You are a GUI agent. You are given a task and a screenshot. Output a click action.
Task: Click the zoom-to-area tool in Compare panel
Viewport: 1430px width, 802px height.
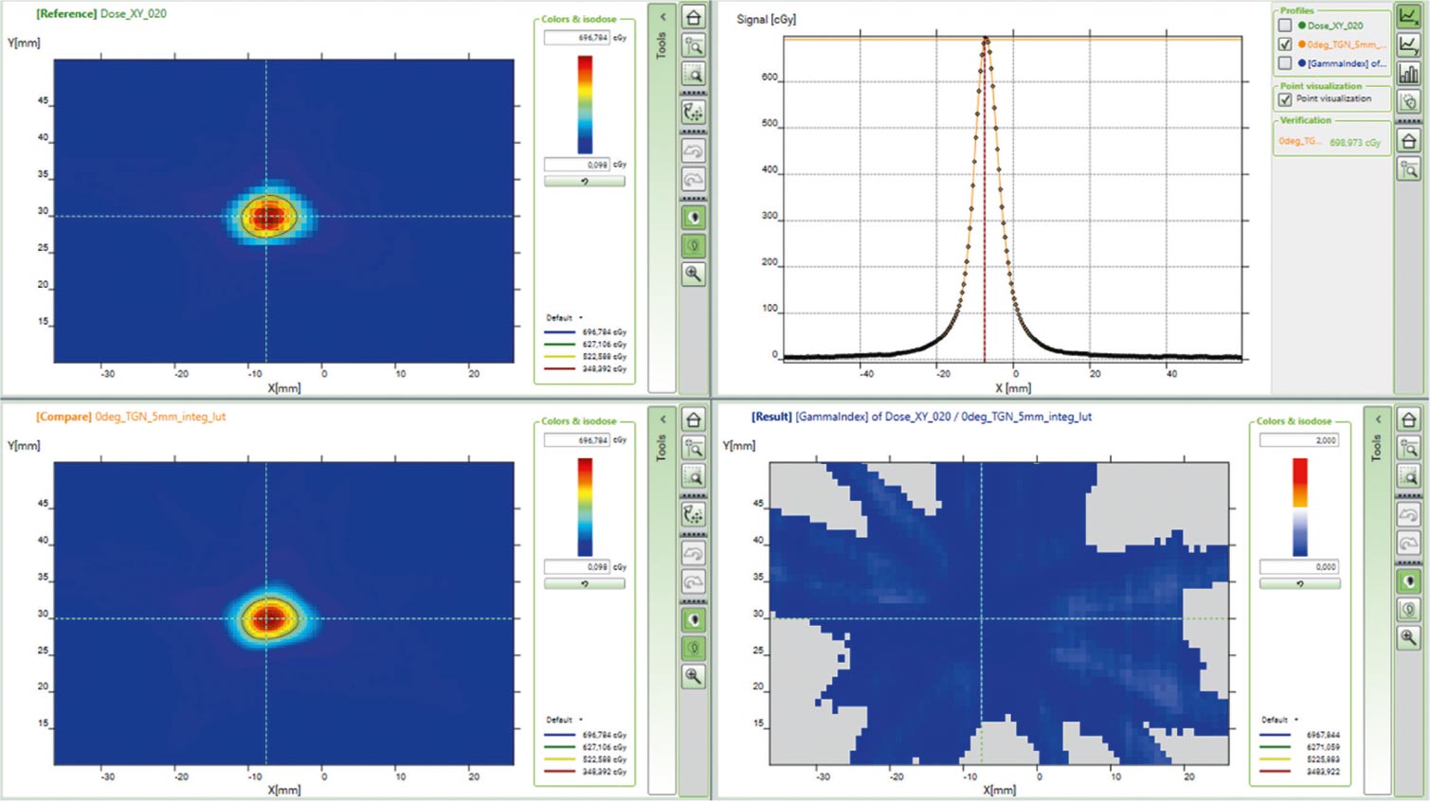click(694, 476)
